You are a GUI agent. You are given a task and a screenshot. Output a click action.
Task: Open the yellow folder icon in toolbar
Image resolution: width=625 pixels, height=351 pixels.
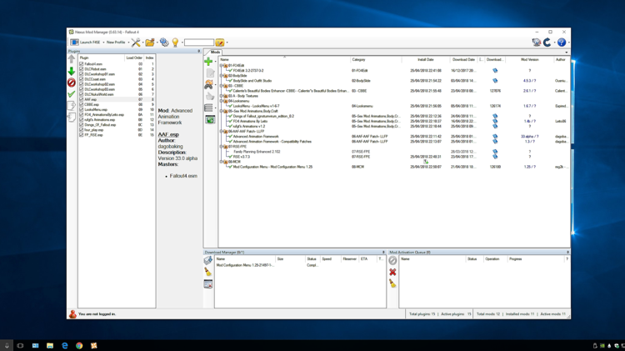coord(150,43)
